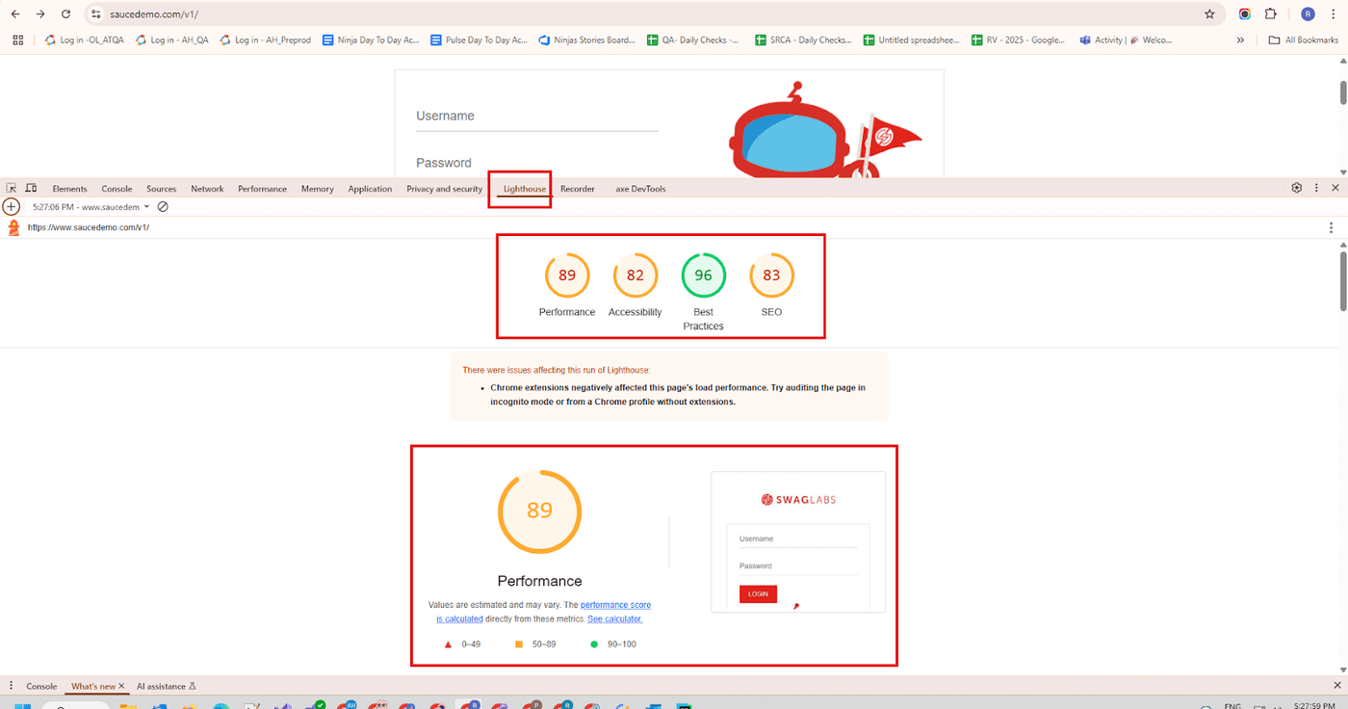Open the Chrome profile avatar
This screenshot has width=1348, height=709.
tap(1308, 14)
